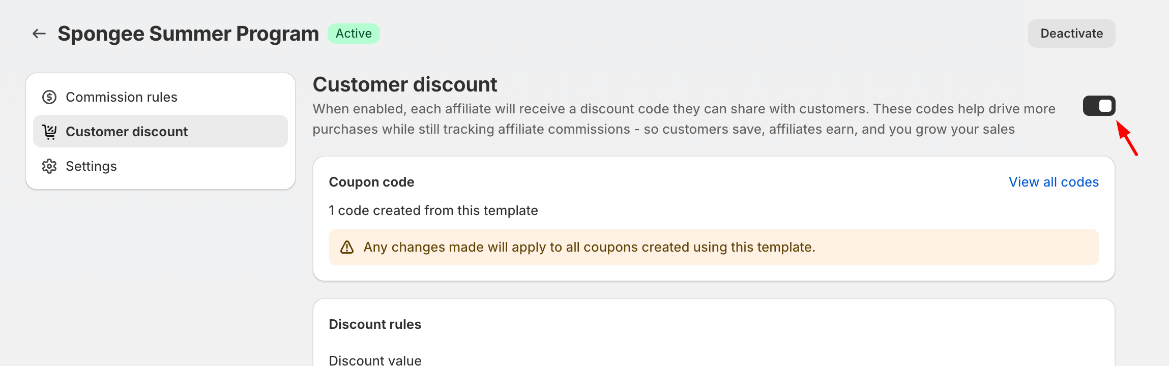Go to the Settings sidebar label
This screenshot has width=1169, height=366.
pos(91,166)
